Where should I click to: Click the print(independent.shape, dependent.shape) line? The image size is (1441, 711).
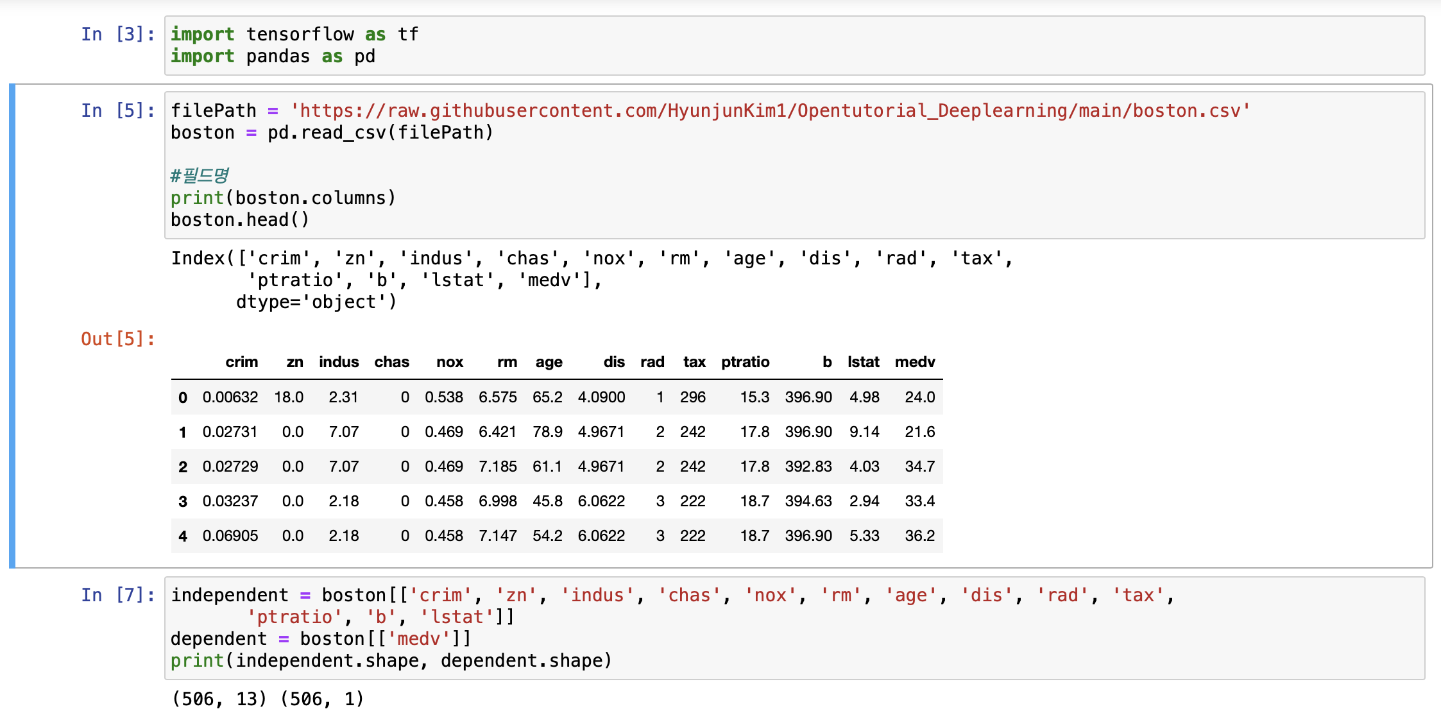tap(391, 661)
